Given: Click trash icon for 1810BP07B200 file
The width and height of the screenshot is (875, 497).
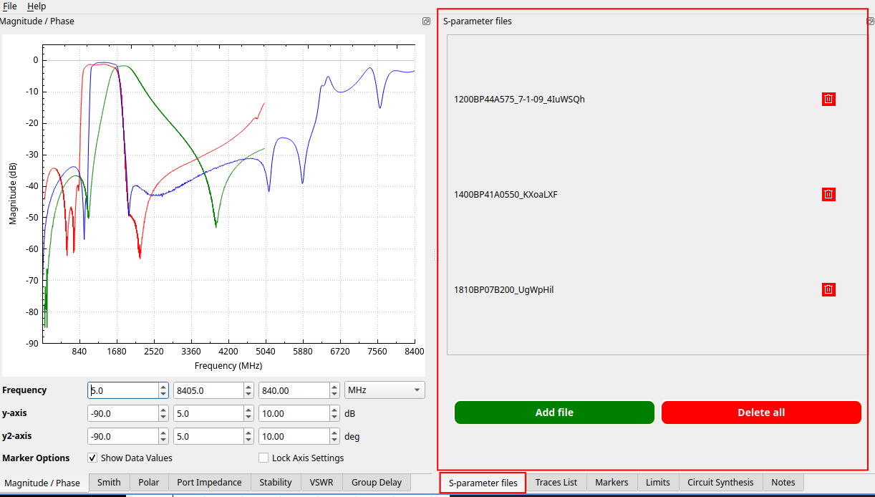Looking at the screenshot, I should click(x=828, y=290).
